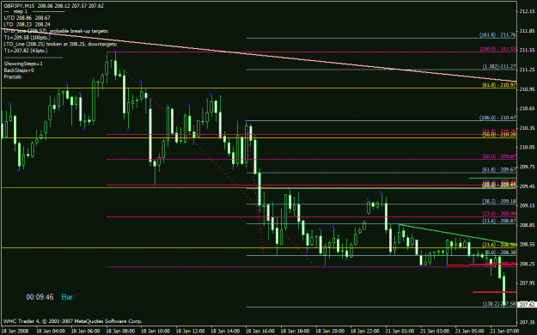Click the 207.35 price axis label
537x335 pixels.
(x=527, y=322)
